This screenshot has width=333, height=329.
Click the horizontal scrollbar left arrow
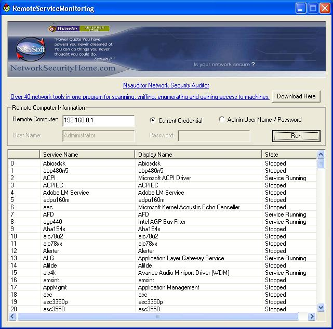pyautogui.click(x=12, y=316)
